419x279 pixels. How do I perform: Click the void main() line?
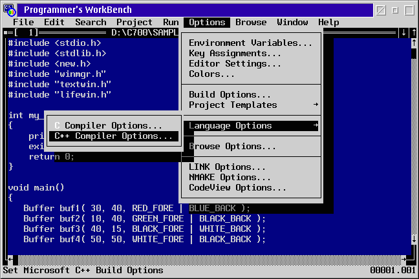pyautogui.click(x=36, y=188)
